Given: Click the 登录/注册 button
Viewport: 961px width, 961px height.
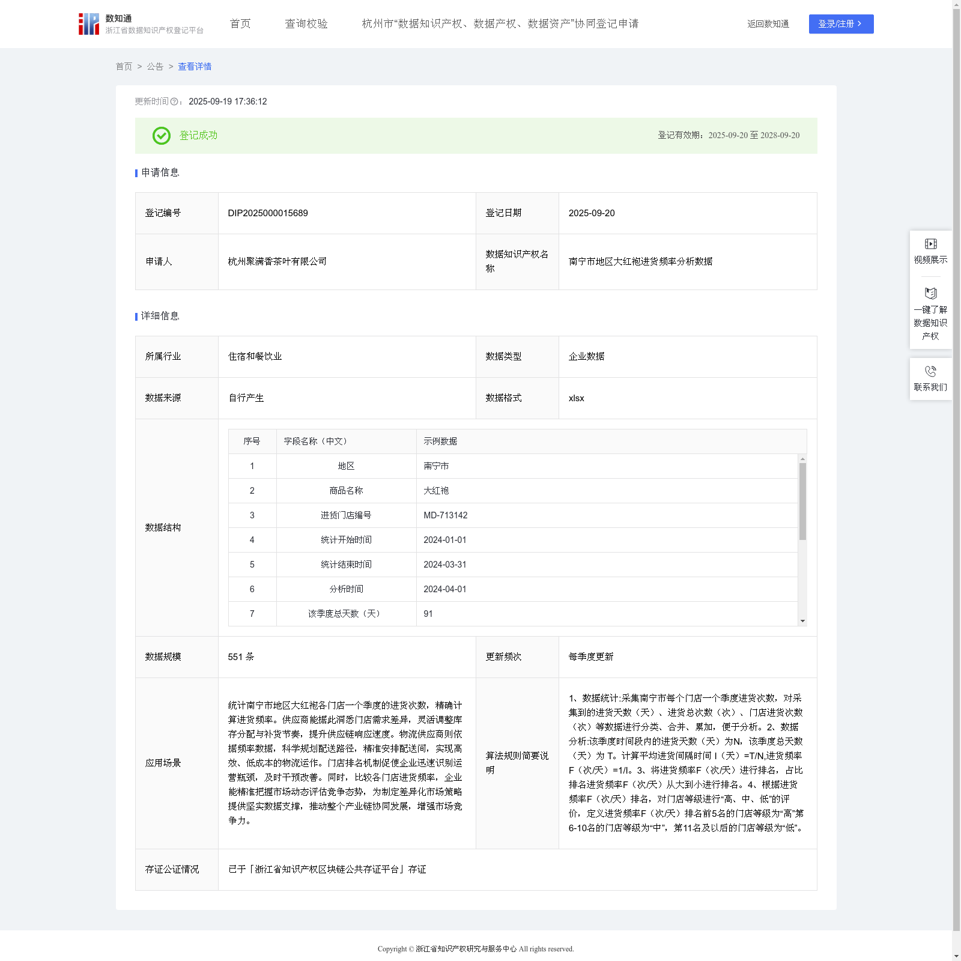Looking at the screenshot, I should click(841, 24).
